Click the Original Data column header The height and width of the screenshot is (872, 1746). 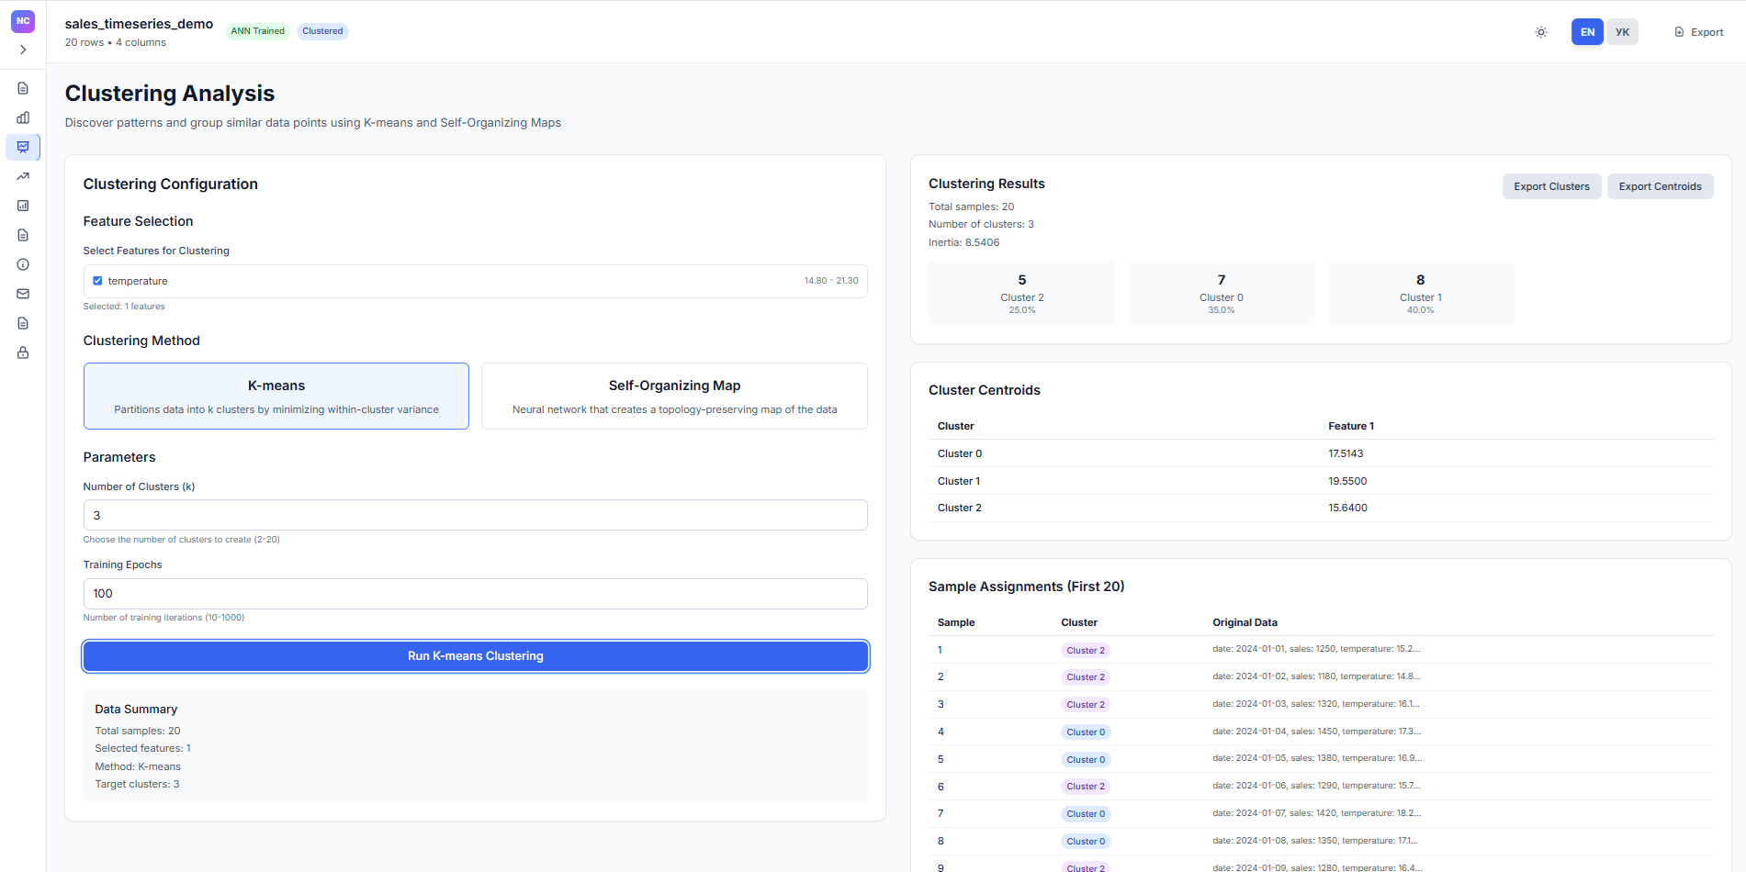[1245, 622]
